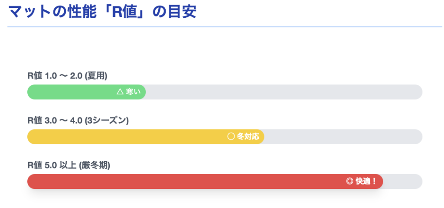Click the single circle symbol in the yellow bar
Screen dimensions: 444x208
[231, 137]
